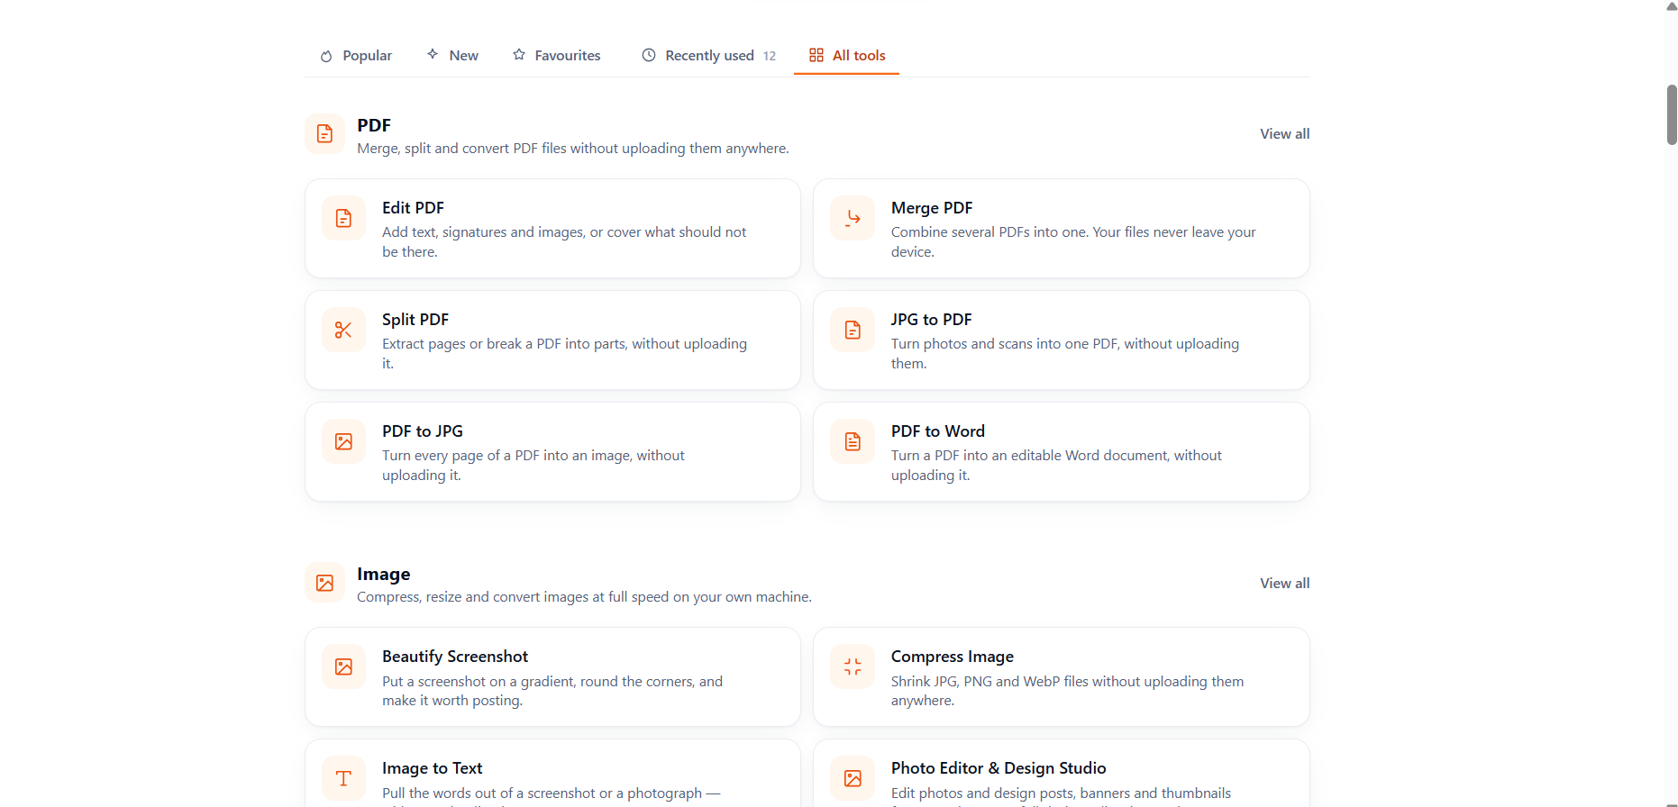Screen dimensions: 1678x807
Task: Select the Favourites tab
Action: click(557, 56)
